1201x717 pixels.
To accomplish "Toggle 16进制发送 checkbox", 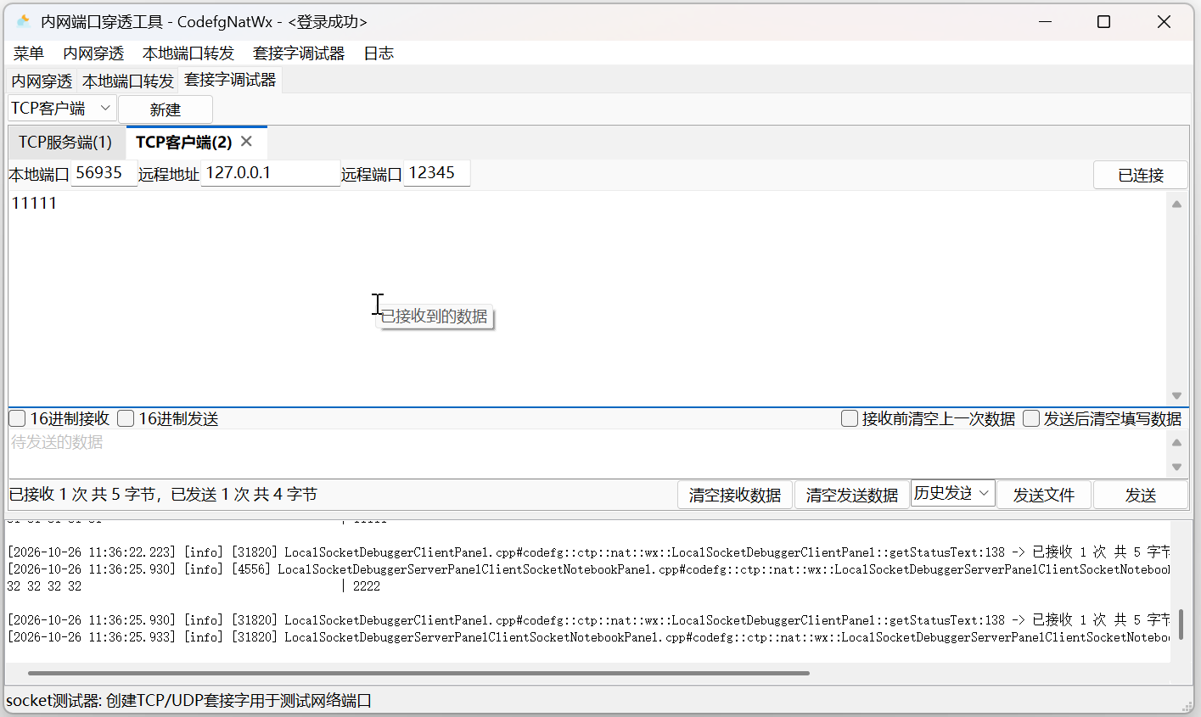I will [x=126, y=418].
